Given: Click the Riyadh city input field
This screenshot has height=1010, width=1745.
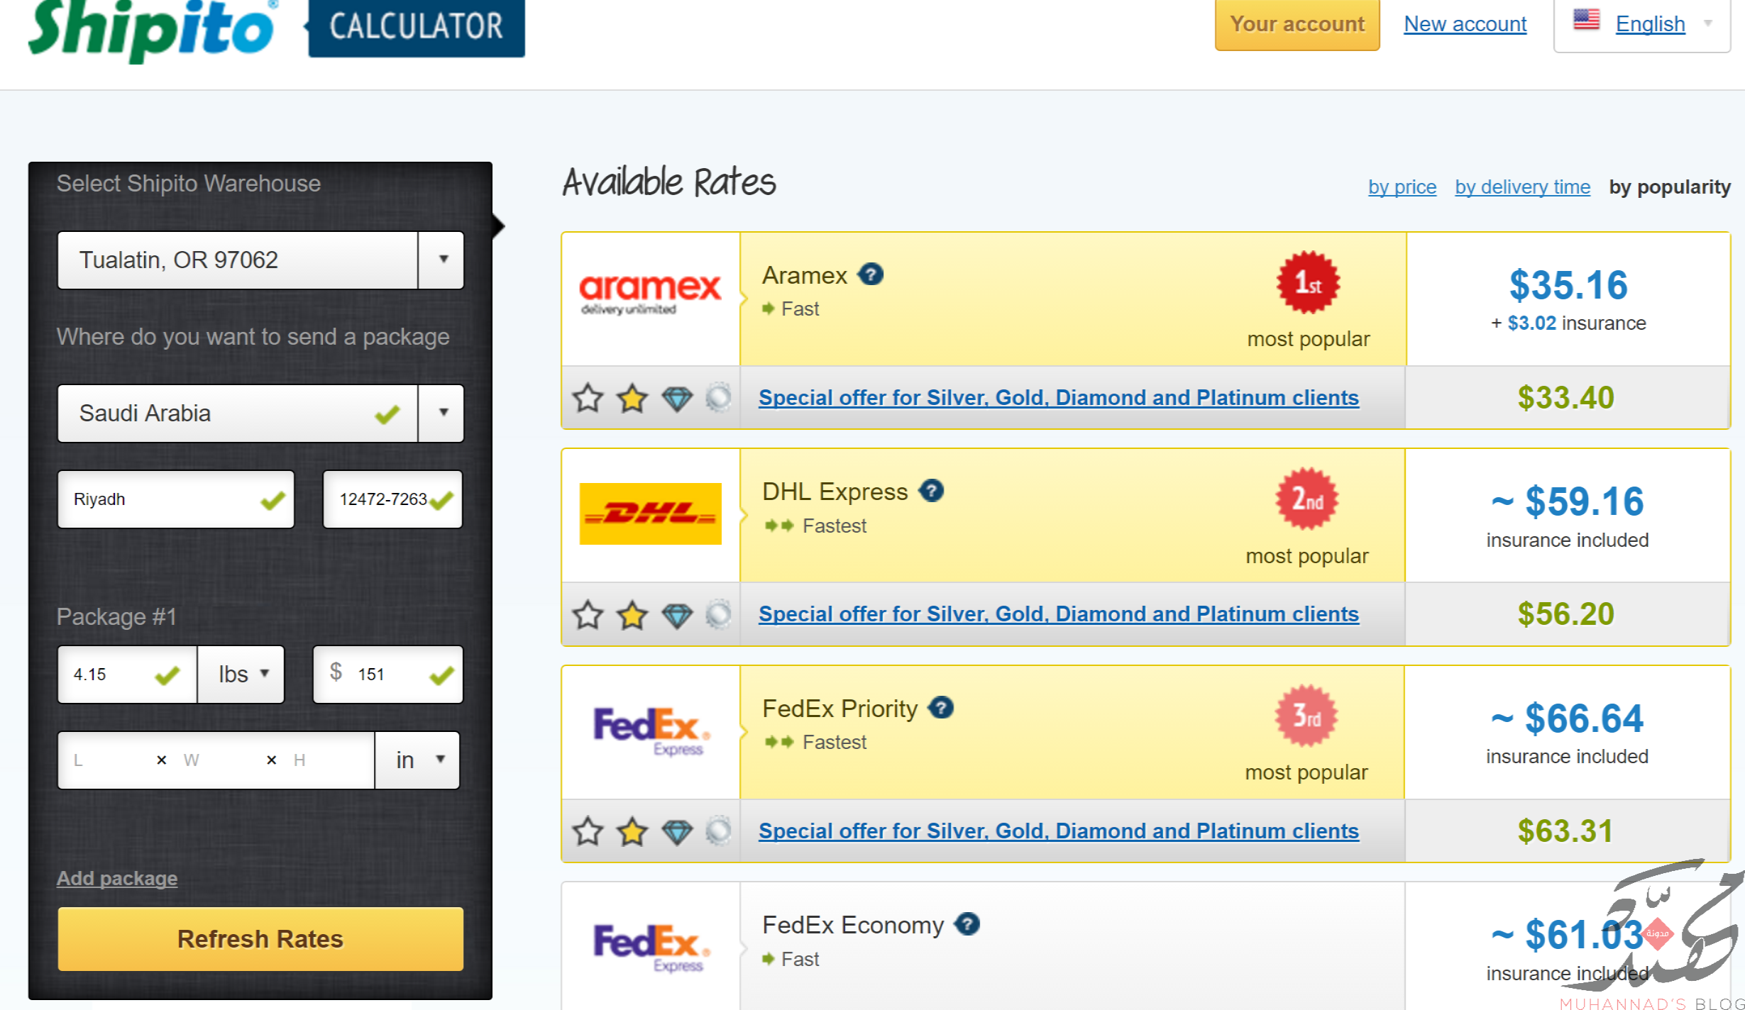Looking at the screenshot, I should [x=176, y=499].
